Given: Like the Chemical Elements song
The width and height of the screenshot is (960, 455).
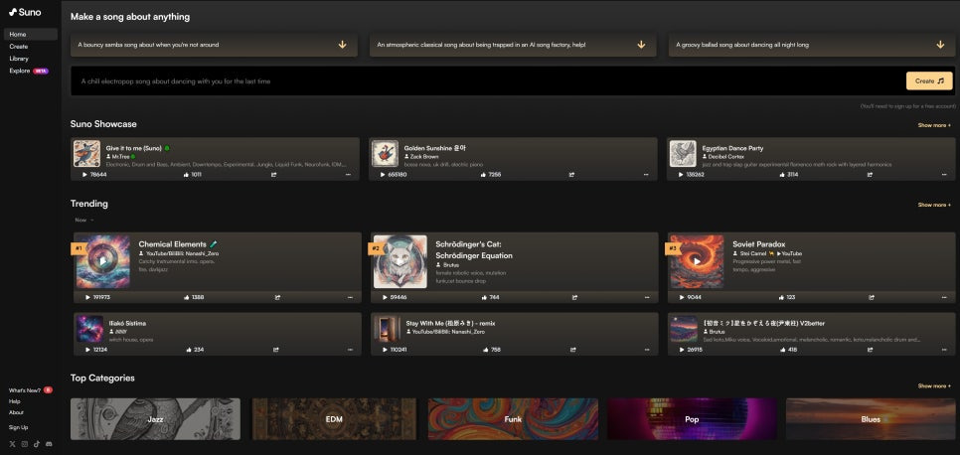Looking at the screenshot, I should [x=186, y=298].
